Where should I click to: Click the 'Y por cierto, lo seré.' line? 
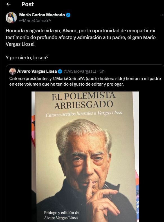27,58
